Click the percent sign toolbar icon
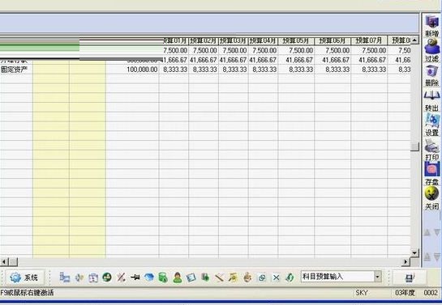Image resolution: width=442 pixels, height=305 pixels. coord(121,277)
